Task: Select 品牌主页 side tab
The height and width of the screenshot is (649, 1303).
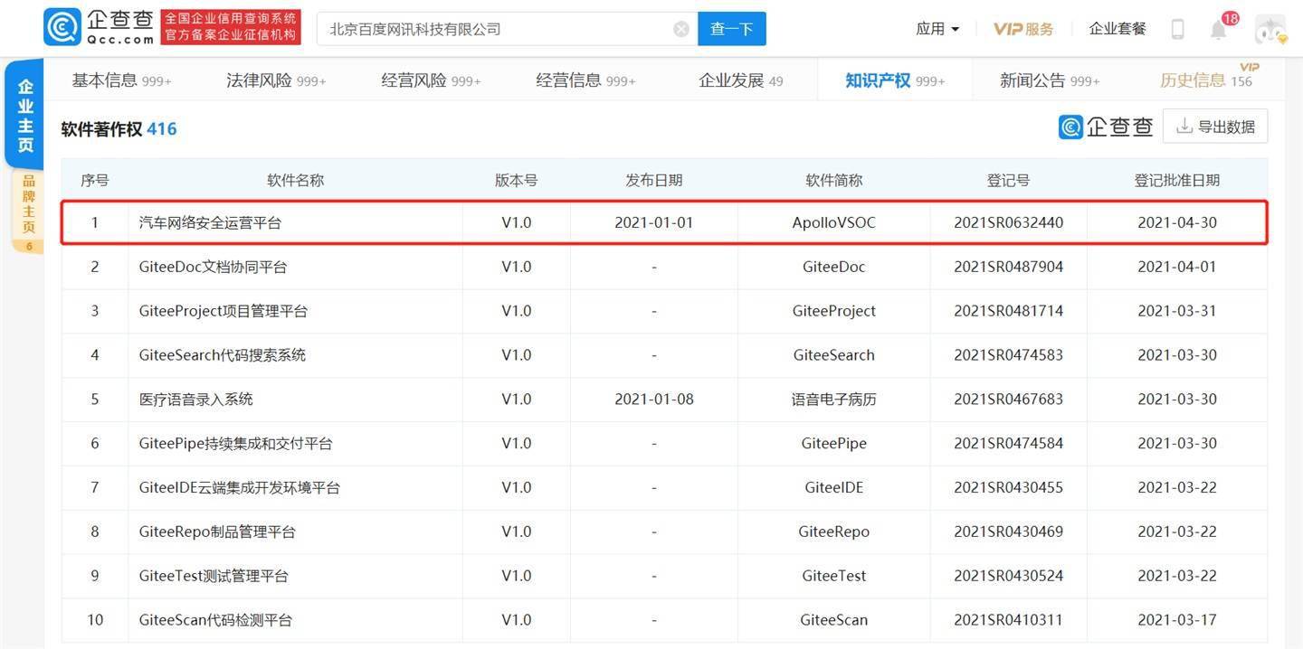Action: pyautogui.click(x=28, y=212)
